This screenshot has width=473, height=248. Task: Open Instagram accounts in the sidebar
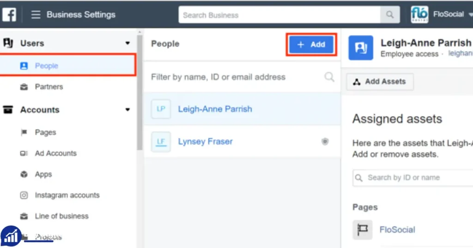click(x=67, y=195)
